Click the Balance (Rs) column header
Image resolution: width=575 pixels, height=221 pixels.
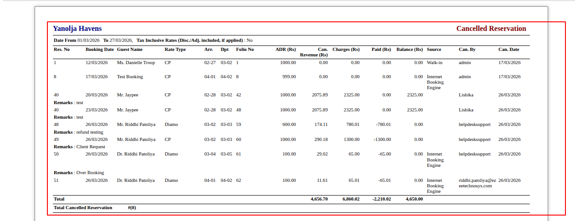click(x=410, y=49)
